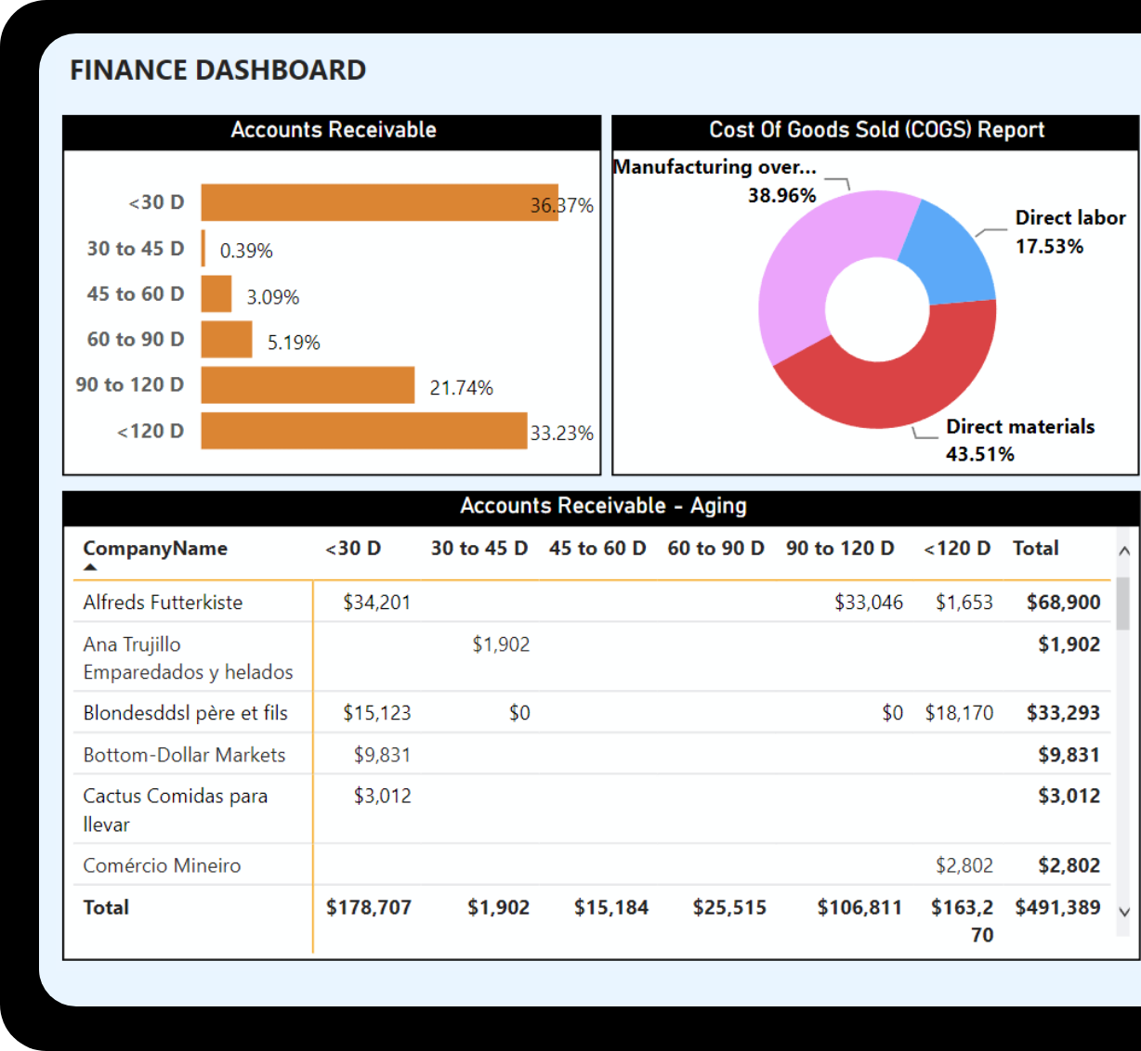Select the Bottom-Dollar Markets row name
The width and height of the screenshot is (1141, 1051).
coord(184,755)
